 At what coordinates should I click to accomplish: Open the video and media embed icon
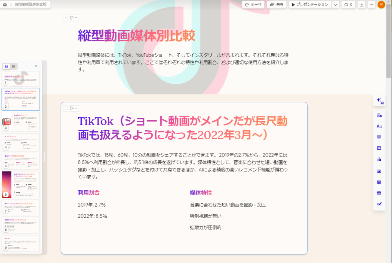(x=379, y=182)
